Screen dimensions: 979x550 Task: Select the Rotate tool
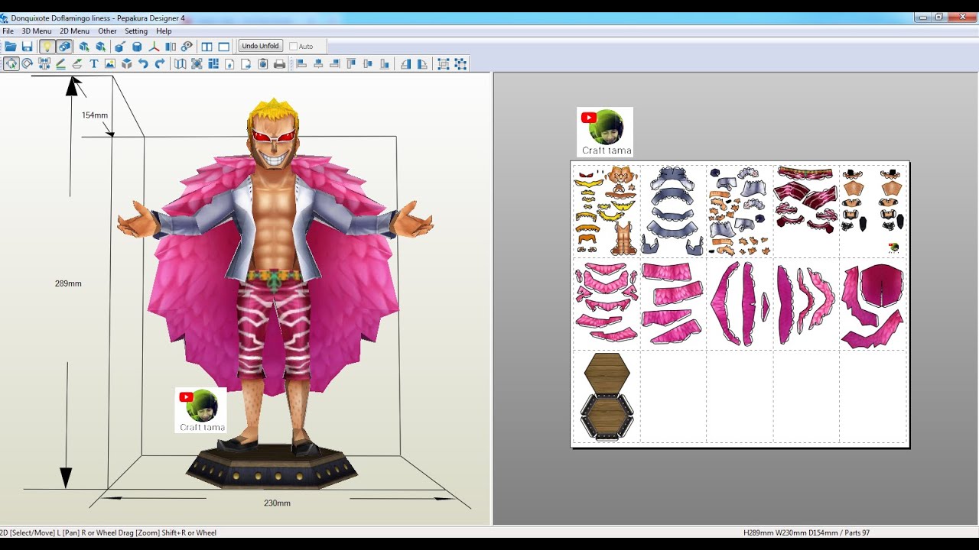[x=28, y=64]
